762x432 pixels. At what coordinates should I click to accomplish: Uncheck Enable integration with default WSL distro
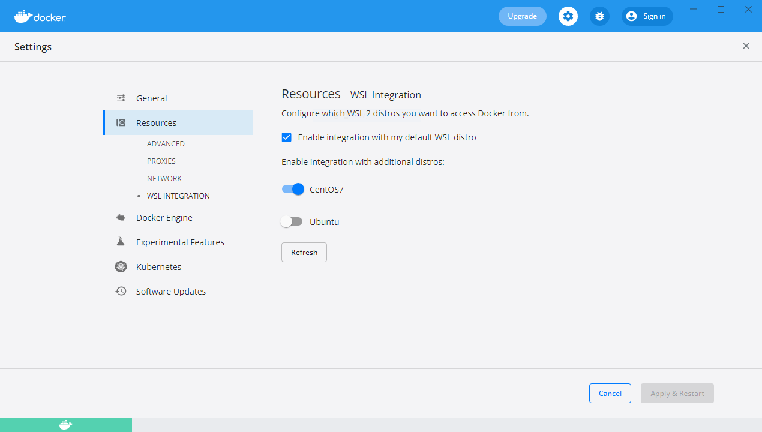point(287,137)
